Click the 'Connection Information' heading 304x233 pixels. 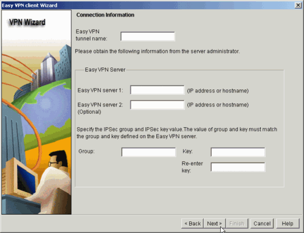(105, 15)
